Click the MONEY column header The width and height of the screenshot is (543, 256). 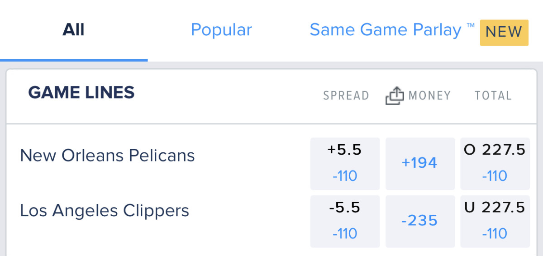pos(429,96)
